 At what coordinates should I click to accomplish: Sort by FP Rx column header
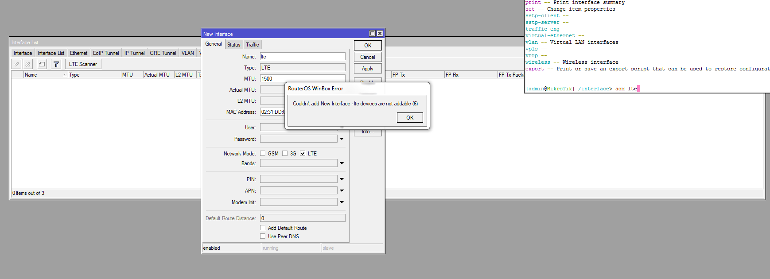click(471, 75)
